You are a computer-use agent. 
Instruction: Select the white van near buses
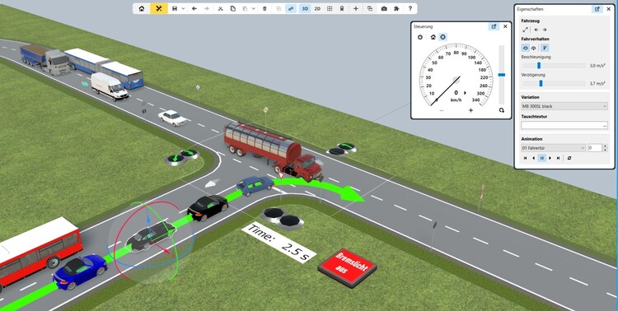(x=109, y=86)
